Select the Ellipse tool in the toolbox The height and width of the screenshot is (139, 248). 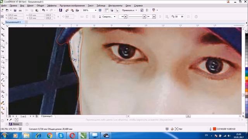coord(2,62)
